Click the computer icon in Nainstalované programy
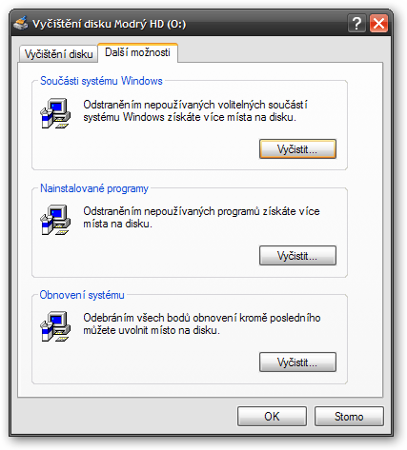This screenshot has height=450, width=407. [x=55, y=220]
